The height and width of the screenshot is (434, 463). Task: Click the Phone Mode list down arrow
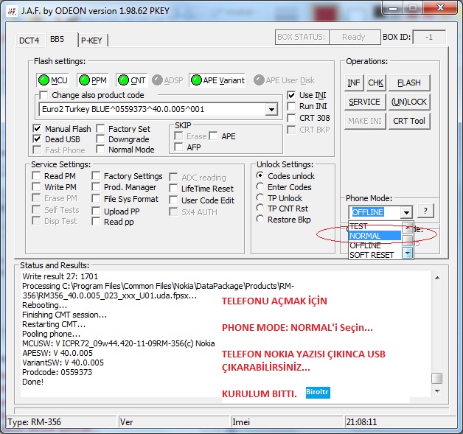click(x=408, y=253)
